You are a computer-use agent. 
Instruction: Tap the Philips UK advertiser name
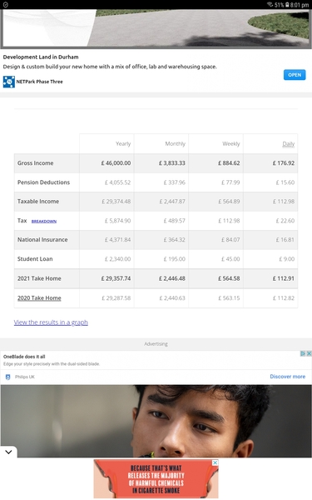click(25, 377)
